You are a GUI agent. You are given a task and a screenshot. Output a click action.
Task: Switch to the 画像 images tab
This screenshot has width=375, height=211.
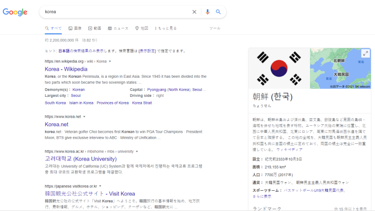(75, 28)
